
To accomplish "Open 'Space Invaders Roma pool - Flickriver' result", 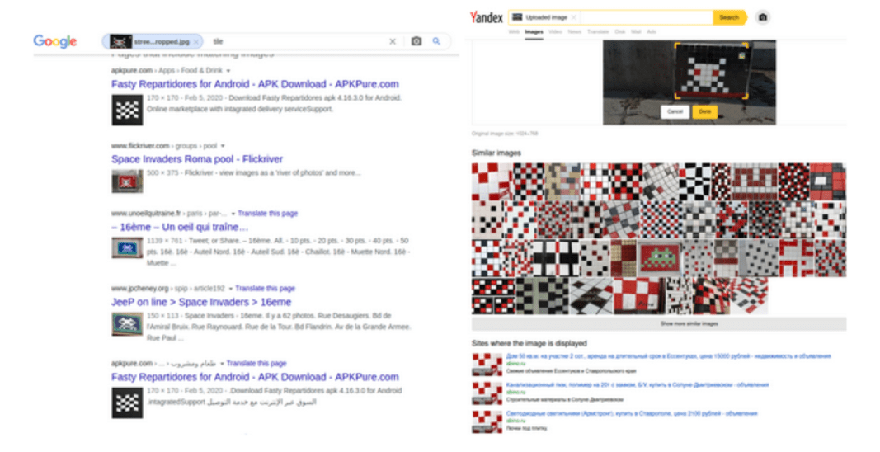I will click(197, 159).
